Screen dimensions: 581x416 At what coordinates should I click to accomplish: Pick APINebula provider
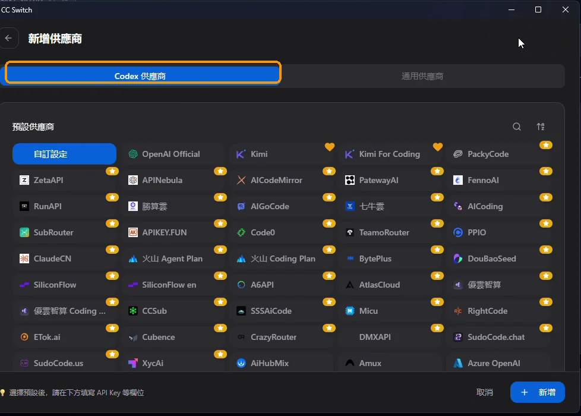pos(173,180)
